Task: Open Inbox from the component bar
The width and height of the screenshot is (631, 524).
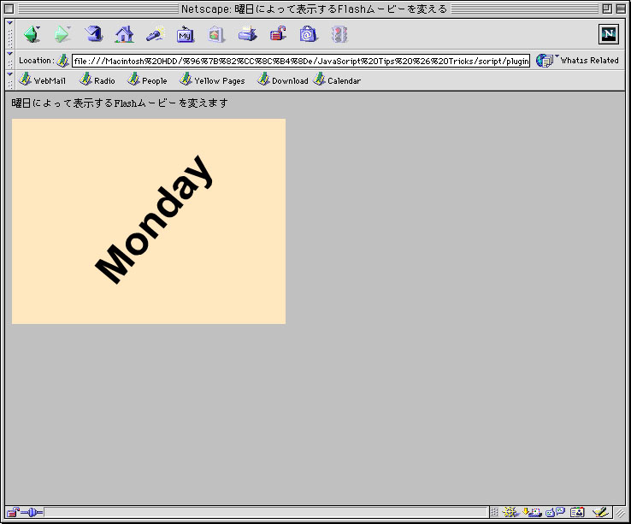Action: [x=532, y=512]
